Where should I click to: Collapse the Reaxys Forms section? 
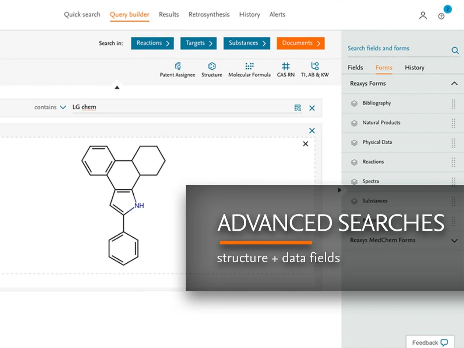point(454,83)
